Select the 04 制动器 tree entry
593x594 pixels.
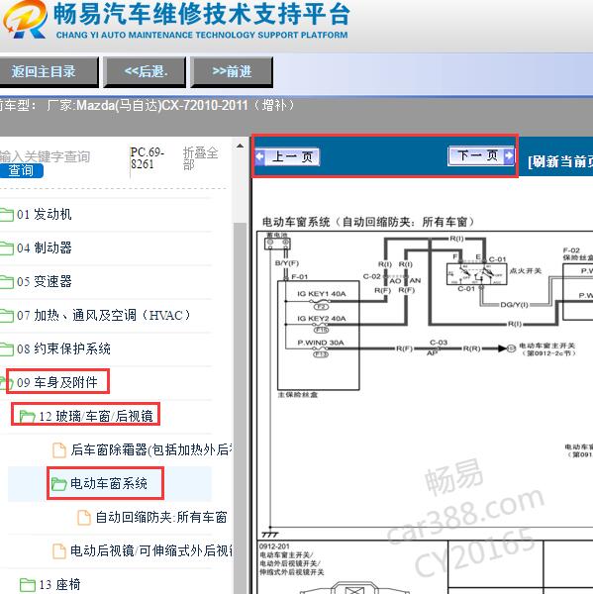[x=44, y=248]
